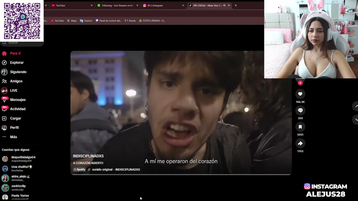Open the Ruleta bookmark
358x201 pixels.
coord(130,21)
